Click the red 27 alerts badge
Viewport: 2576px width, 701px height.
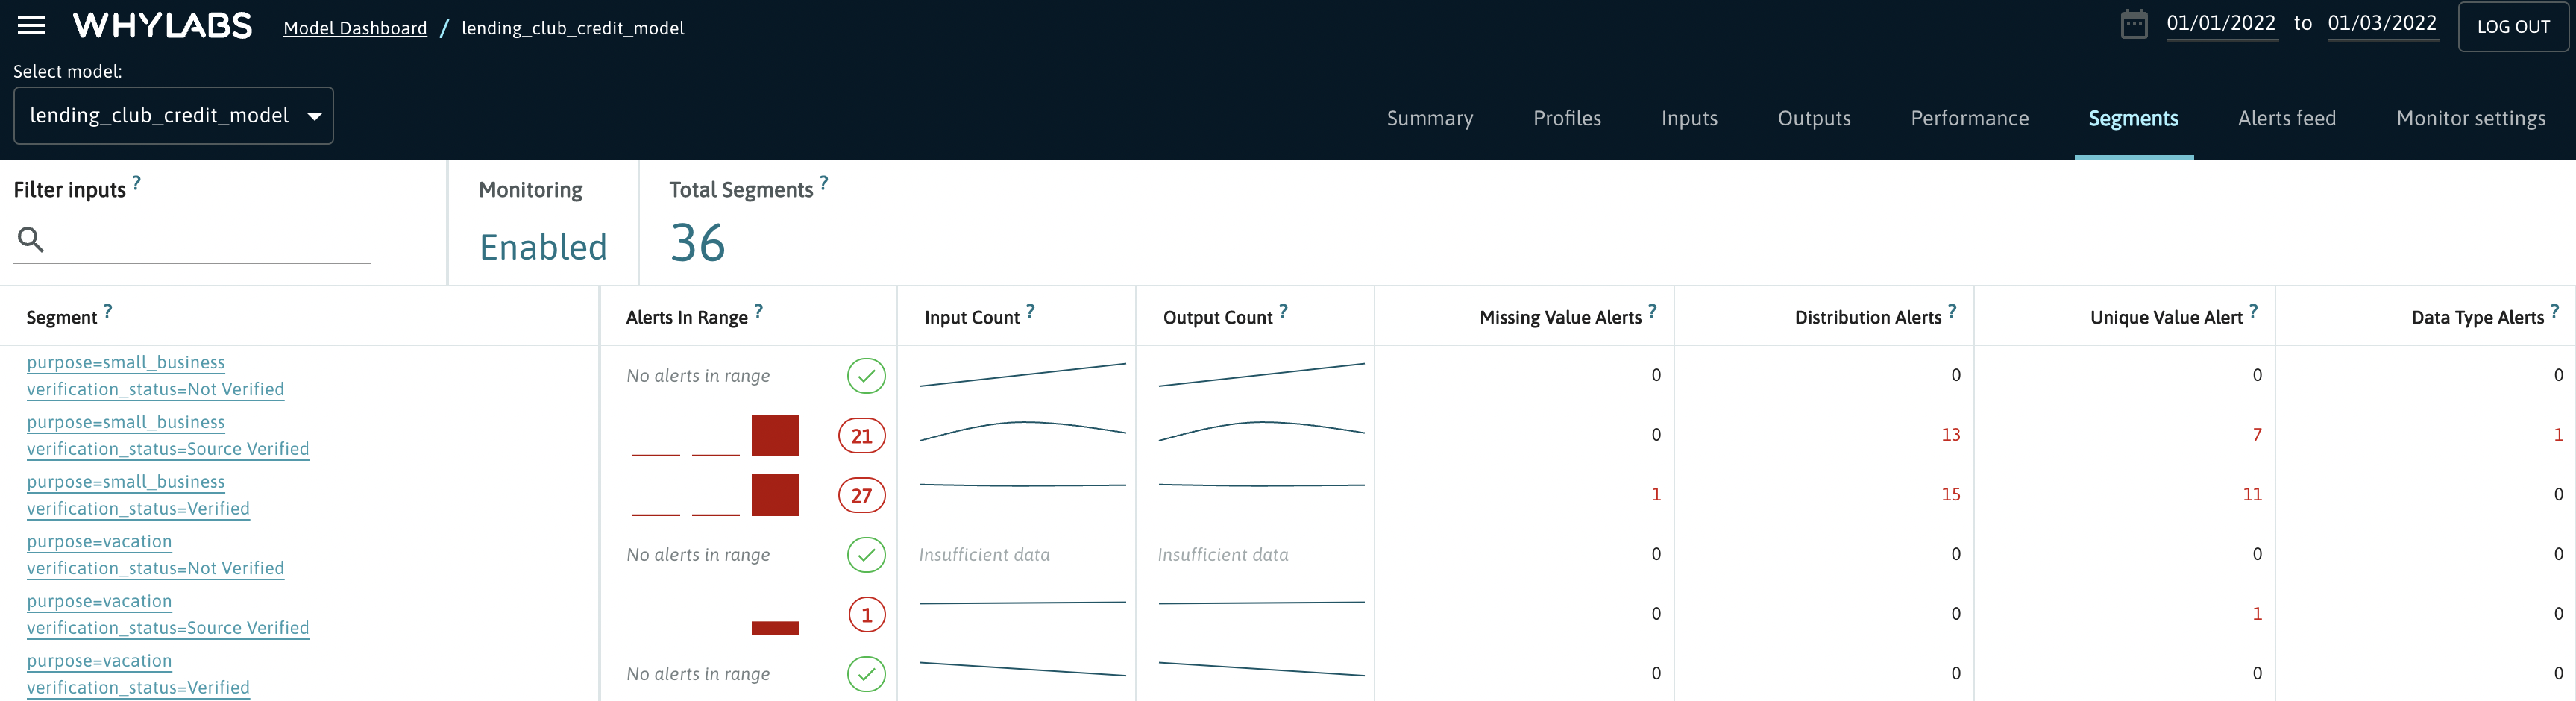point(861,495)
